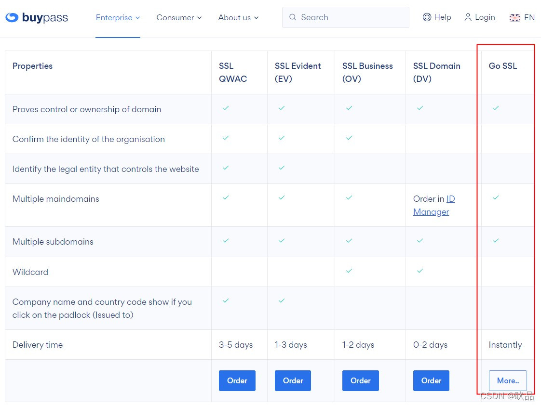Click the Go SSL column header
The height and width of the screenshot is (405, 541).
tap(503, 66)
